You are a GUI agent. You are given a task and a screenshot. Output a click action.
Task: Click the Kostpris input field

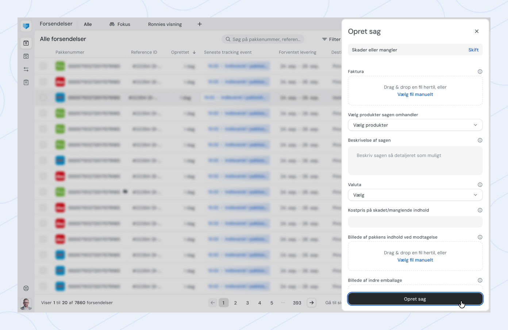click(415, 222)
